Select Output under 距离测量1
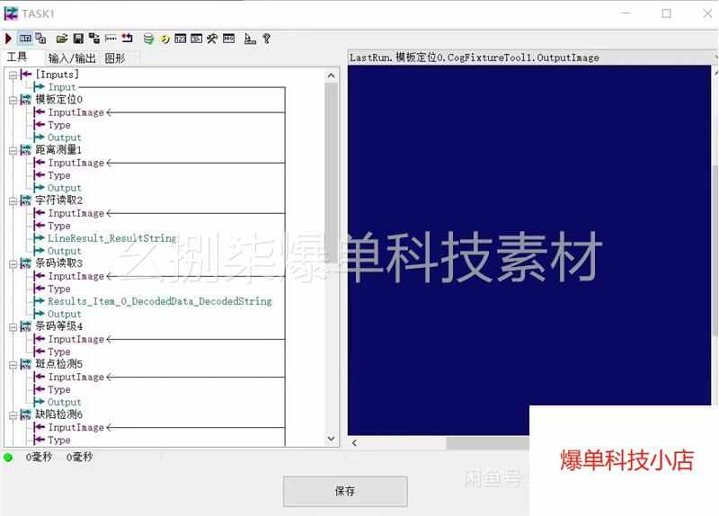 coord(64,188)
